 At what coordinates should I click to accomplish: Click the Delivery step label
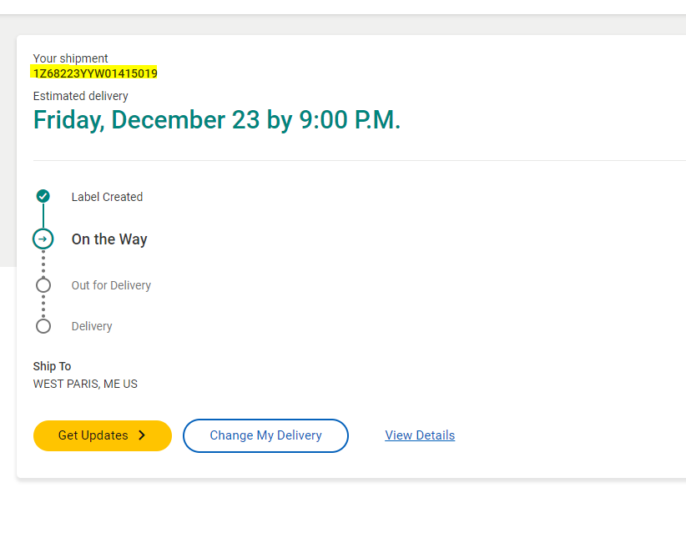[92, 326]
